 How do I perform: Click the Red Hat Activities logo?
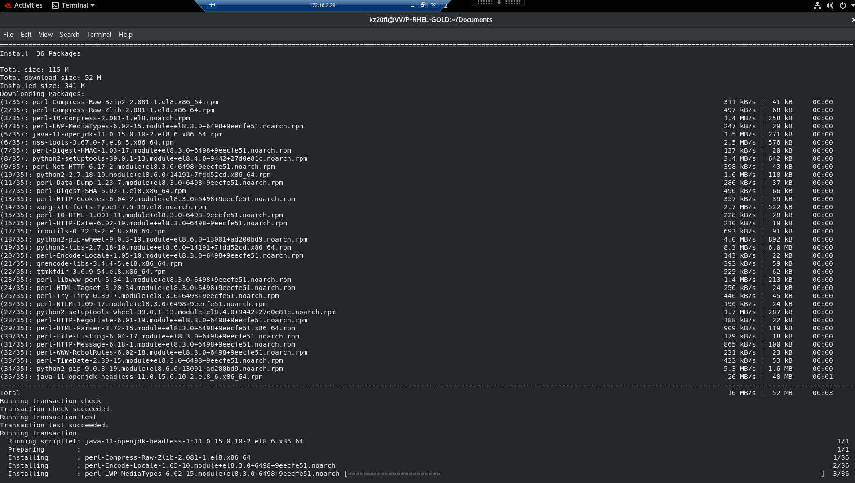8,5
